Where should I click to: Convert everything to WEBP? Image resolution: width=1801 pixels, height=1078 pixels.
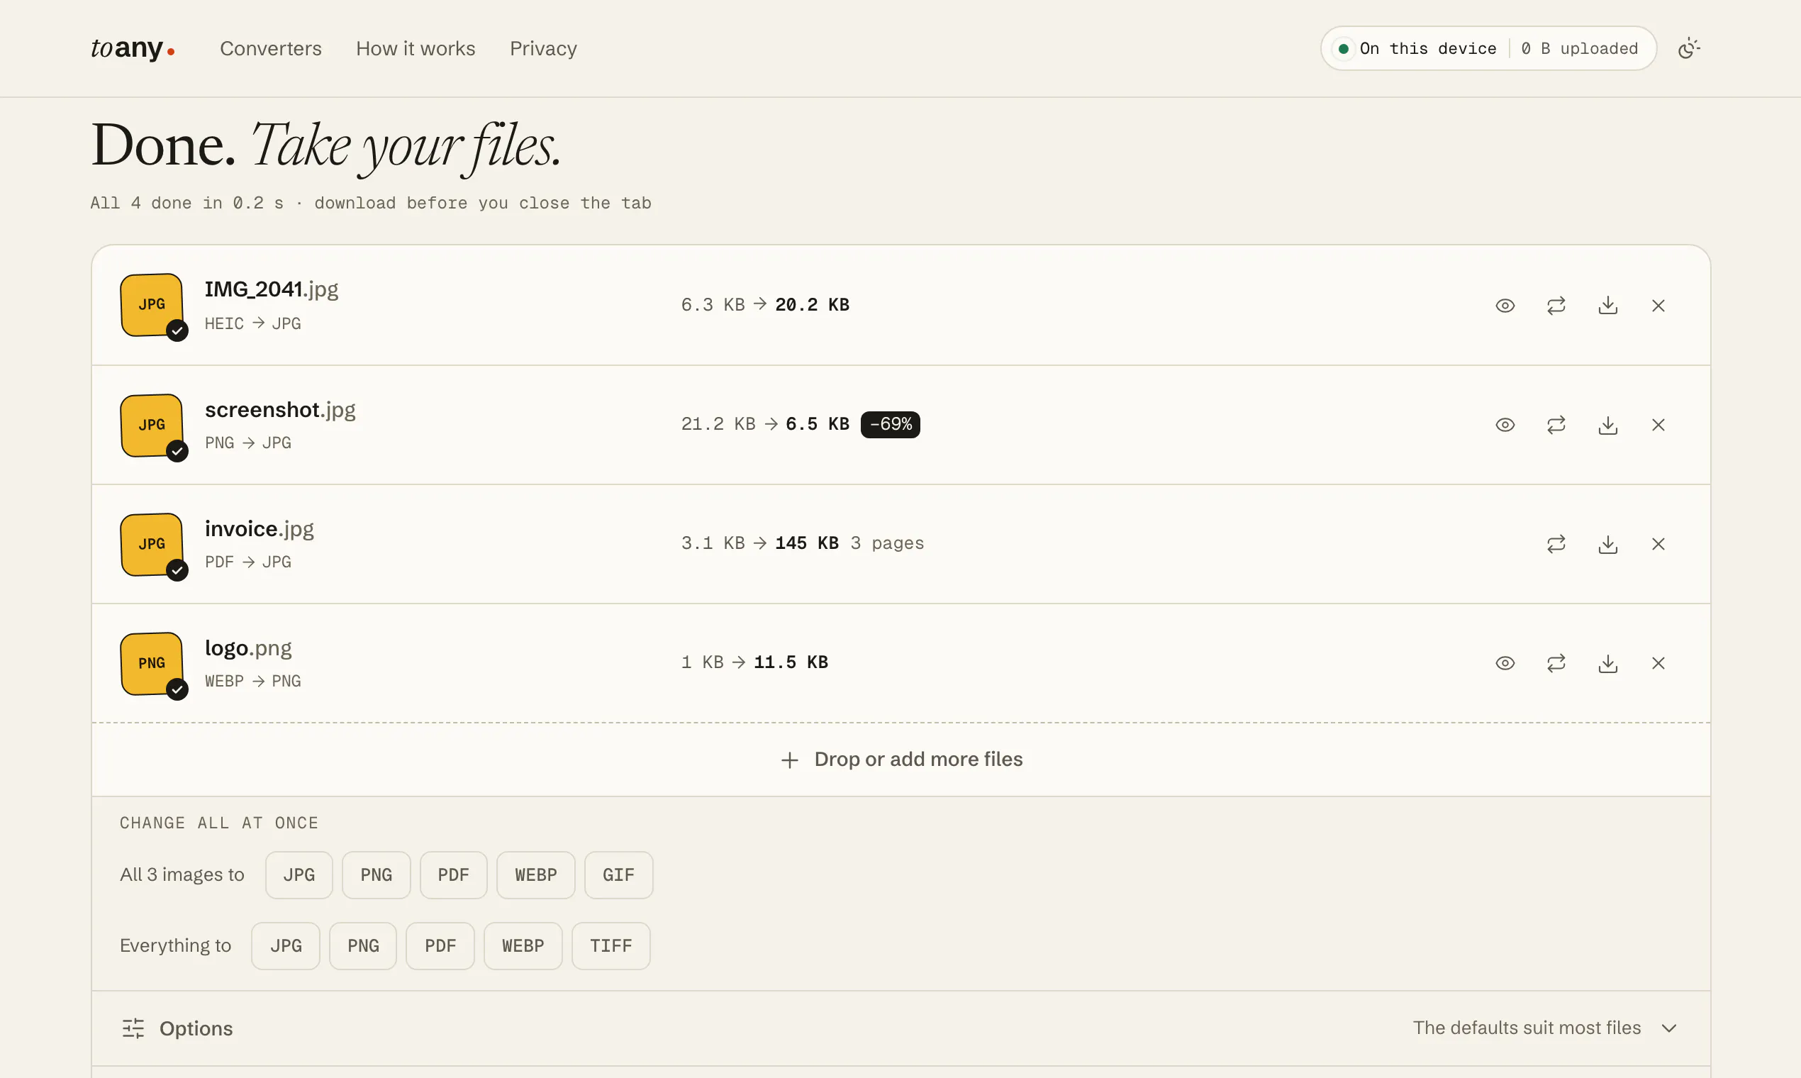tap(523, 947)
